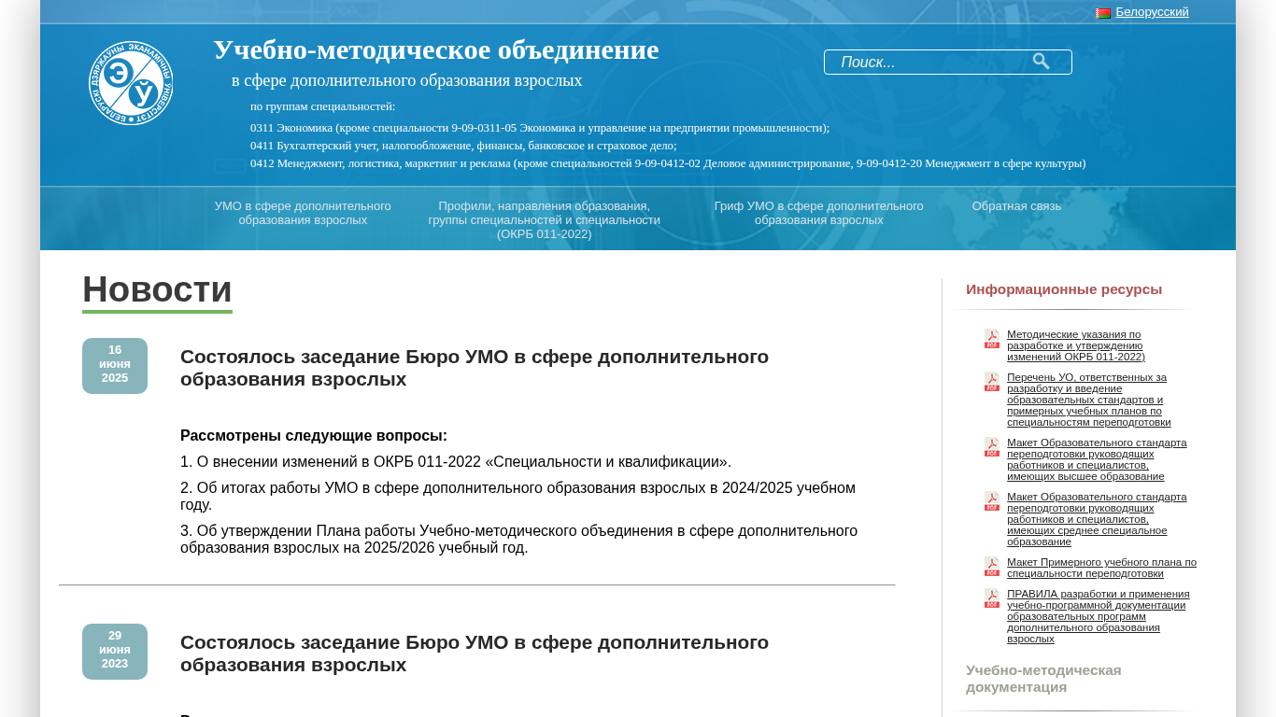This screenshot has height=717, width=1276.
Task: Click the search magnifier icon
Action: [1041, 62]
